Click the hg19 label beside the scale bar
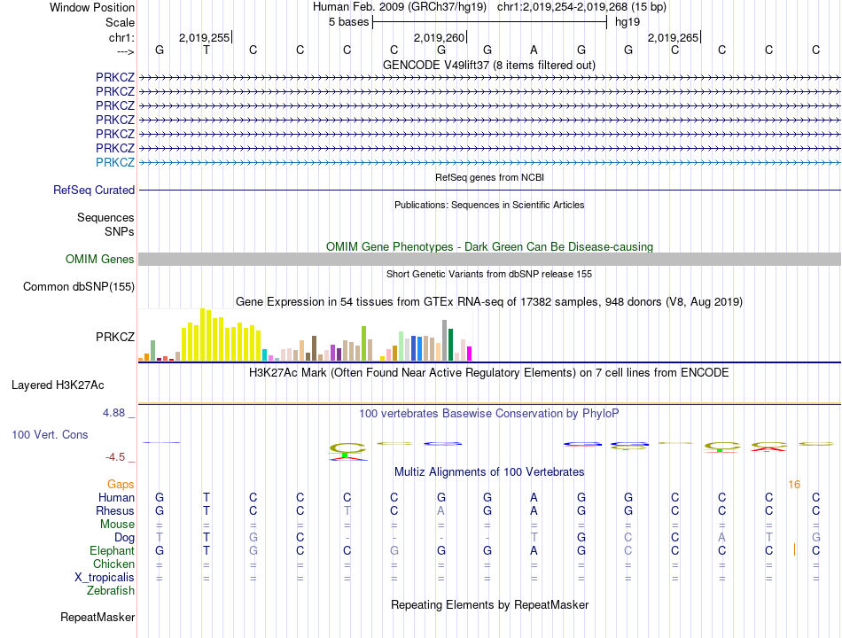Image resolution: width=842 pixels, height=638 pixels. click(628, 22)
